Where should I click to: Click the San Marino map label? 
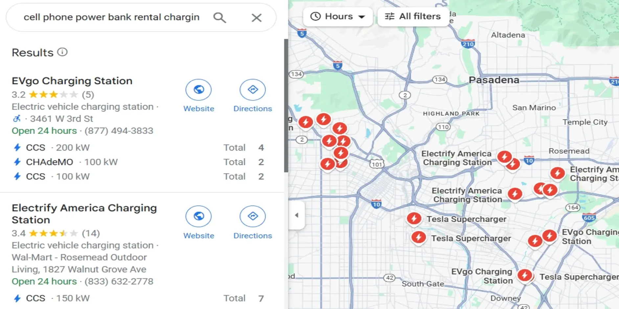point(534,108)
